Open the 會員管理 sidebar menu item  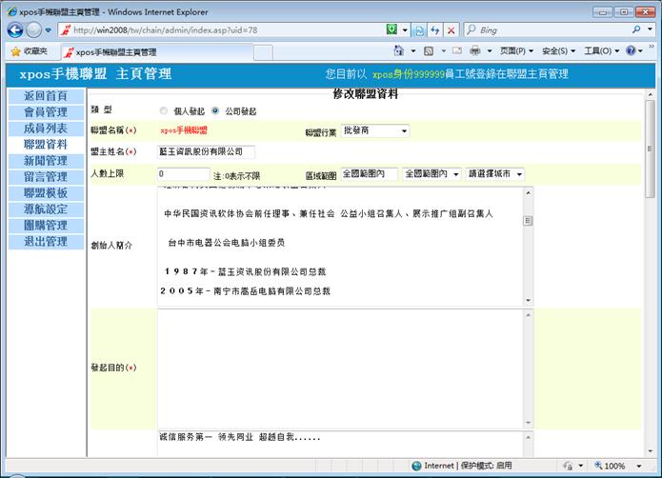45,112
